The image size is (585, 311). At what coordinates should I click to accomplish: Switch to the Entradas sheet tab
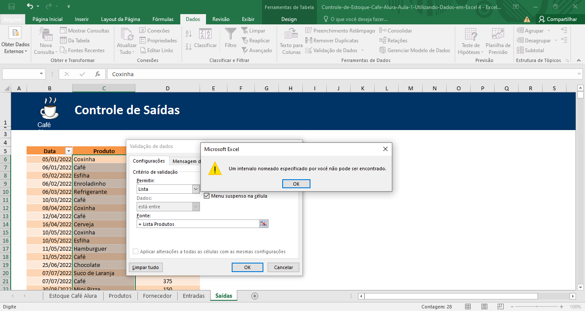coord(194,296)
